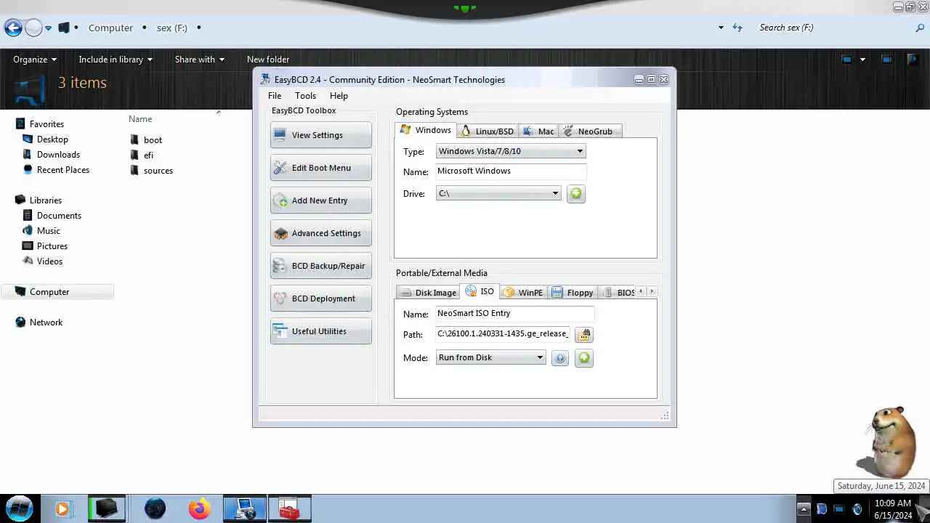Click Explorer forward navigation button

pos(33,28)
